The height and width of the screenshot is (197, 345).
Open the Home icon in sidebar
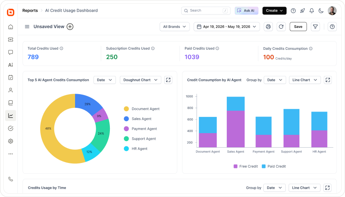(x=10, y=27)
